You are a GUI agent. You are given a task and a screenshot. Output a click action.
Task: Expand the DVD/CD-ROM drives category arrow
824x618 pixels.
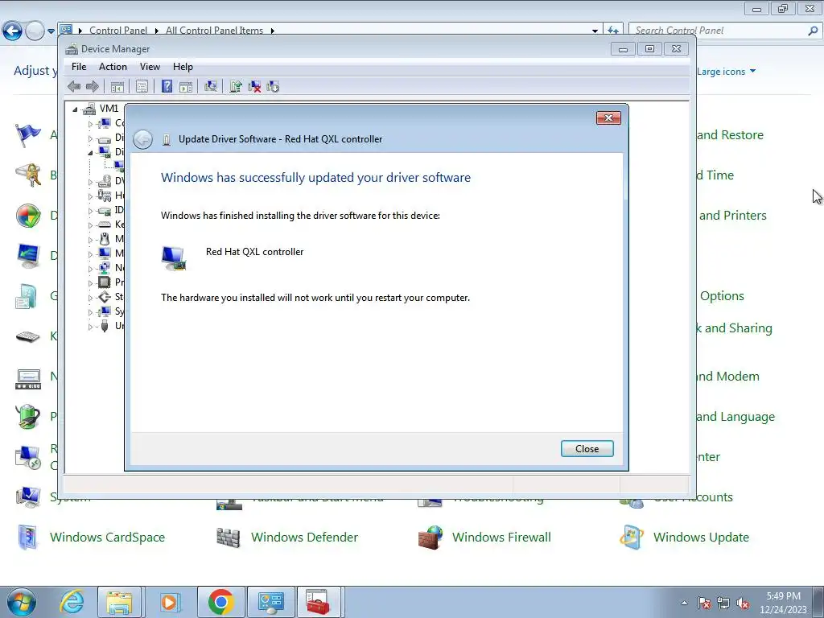90,183
